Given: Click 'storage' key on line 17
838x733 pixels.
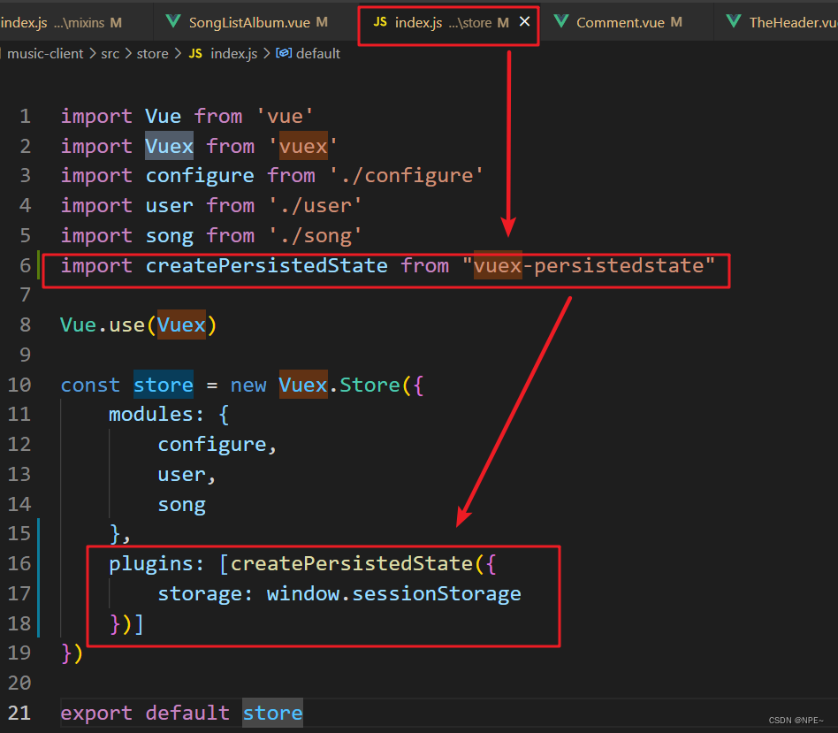Looking at the screenshot, I should (200, 594).
